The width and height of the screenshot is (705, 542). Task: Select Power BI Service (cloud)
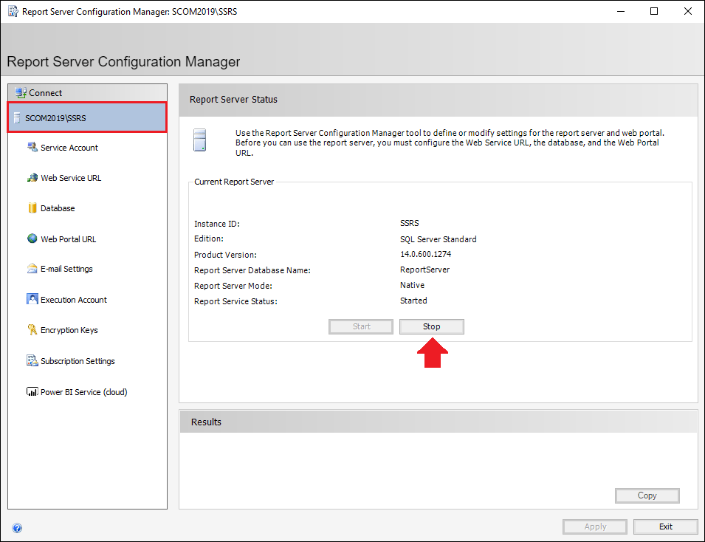point(84,392)
